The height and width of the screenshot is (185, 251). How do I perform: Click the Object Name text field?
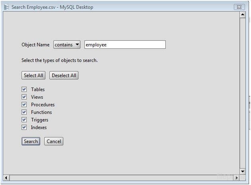tap(125, 45)
